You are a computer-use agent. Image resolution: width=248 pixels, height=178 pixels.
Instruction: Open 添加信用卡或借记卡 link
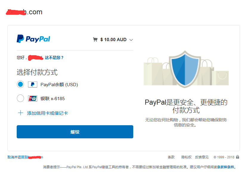pos(47,113)
